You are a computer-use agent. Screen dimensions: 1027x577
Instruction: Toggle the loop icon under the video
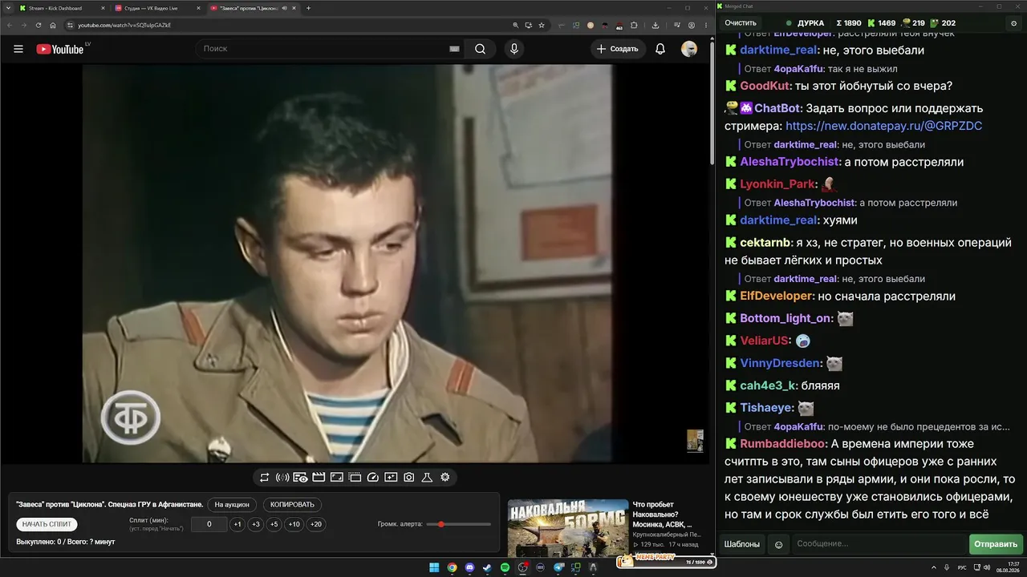264,478
